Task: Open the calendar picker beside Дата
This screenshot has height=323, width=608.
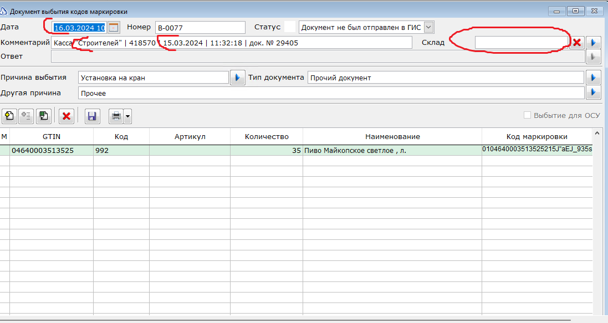Action: pos(113,28)
